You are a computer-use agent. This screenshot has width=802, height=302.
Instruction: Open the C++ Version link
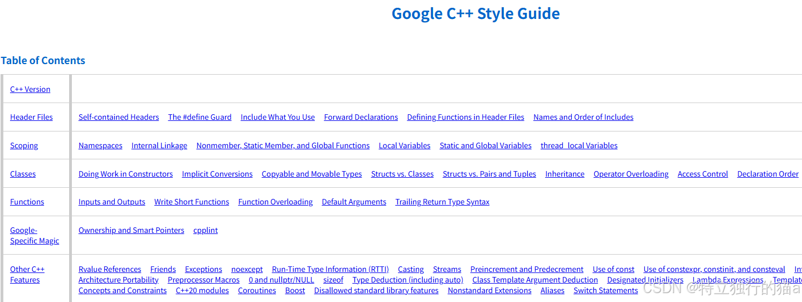[x=30, y=89]
